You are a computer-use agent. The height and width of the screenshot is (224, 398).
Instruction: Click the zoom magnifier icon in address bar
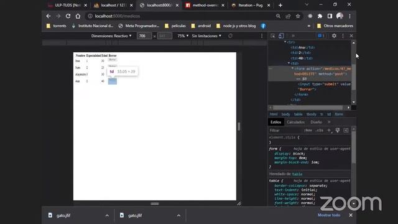[278, 16]
